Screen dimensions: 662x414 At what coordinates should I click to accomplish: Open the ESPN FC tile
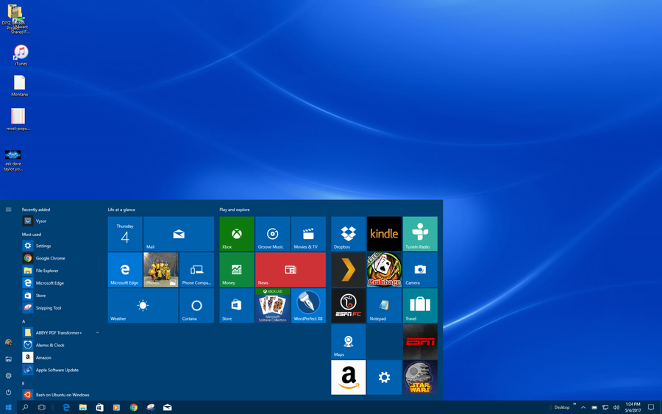pos(349,306)
